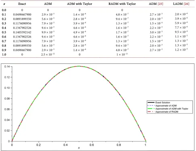Click the italic x column header in table
The width and height of the screenshot is (196, 151).
[x=4, y=4]
